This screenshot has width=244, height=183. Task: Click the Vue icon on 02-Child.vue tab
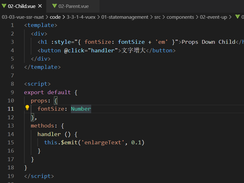[x=4, y=6]
